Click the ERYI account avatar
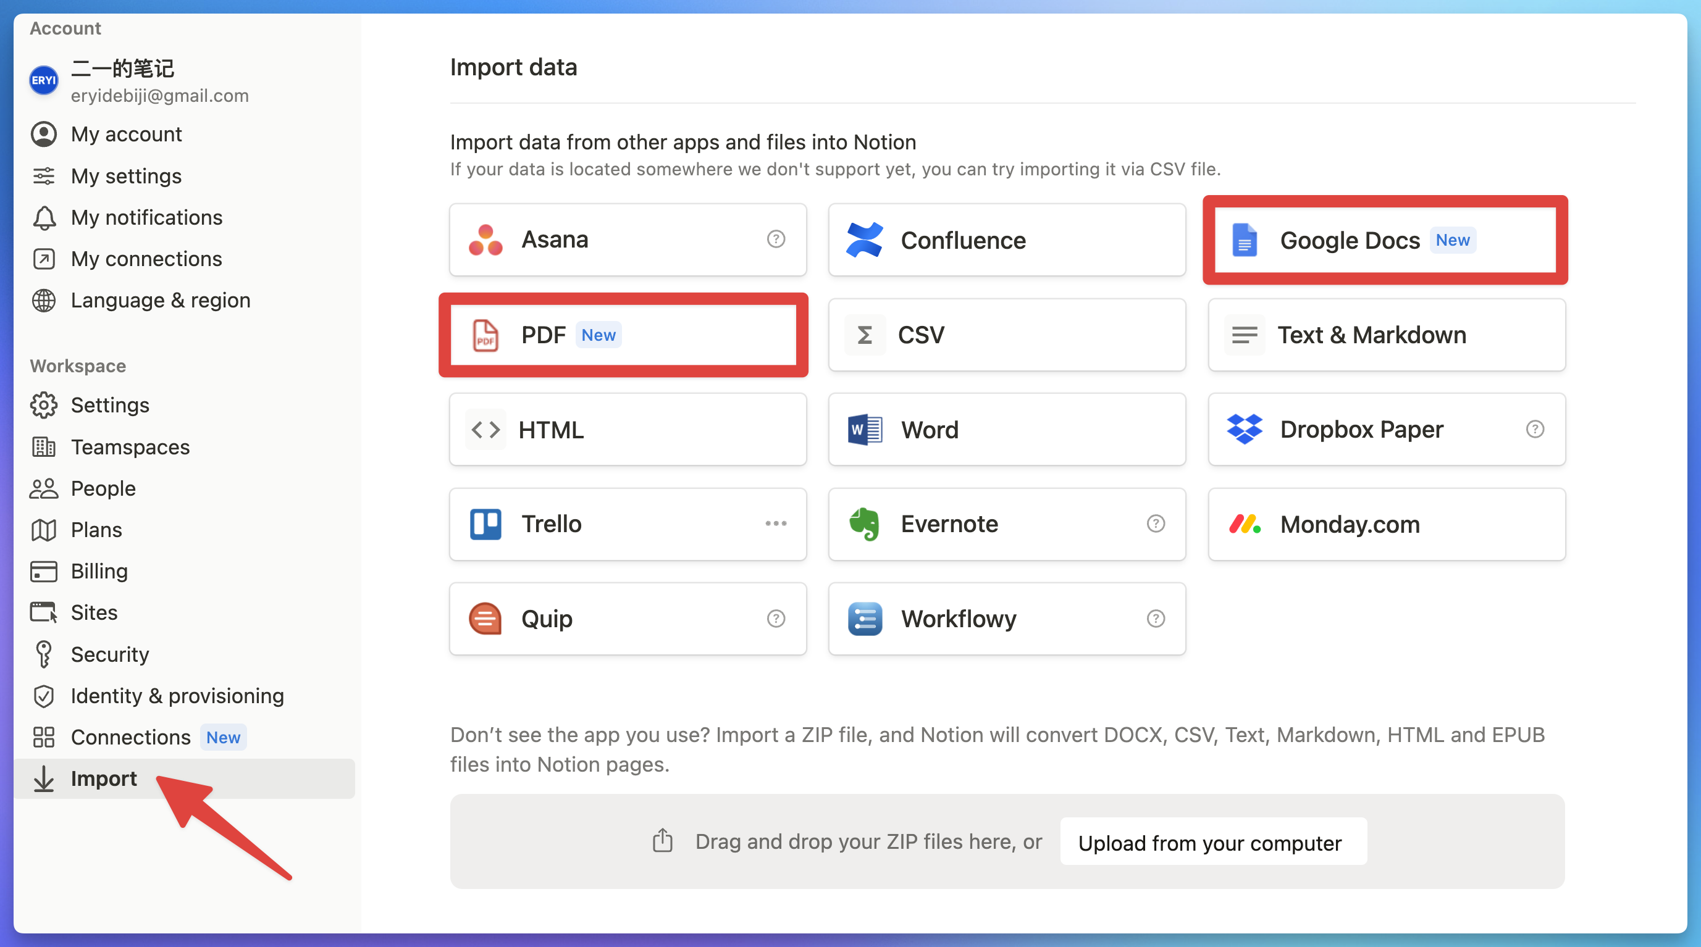 pyautogui.click(x=44, y=80)
